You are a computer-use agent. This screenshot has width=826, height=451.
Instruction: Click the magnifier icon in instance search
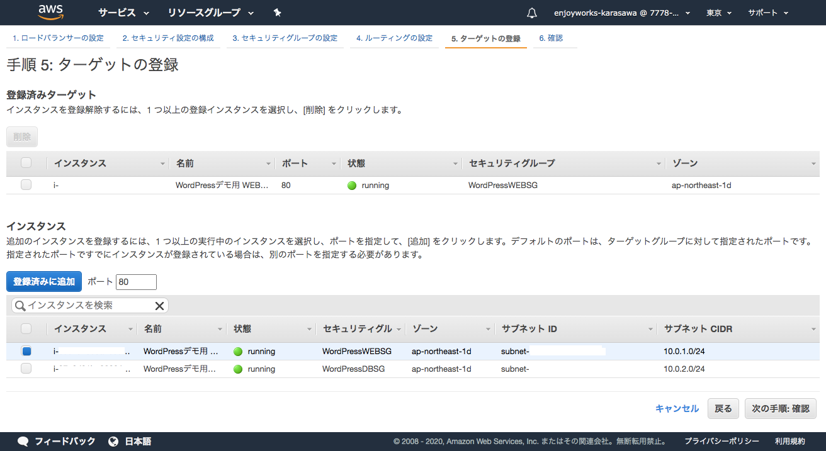click(x=20, y=306)
